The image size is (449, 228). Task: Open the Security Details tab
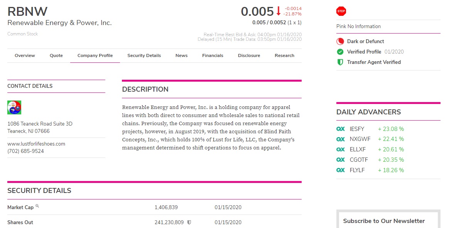click(x=144, y=55)
